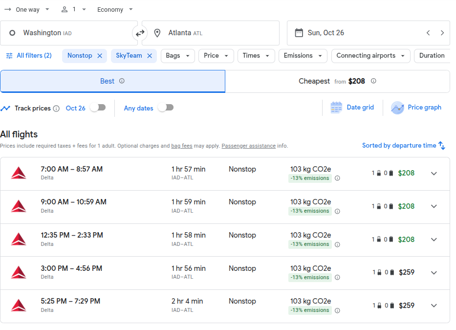
Task: Enable the Any dates toggle
Action: point(166,108)
